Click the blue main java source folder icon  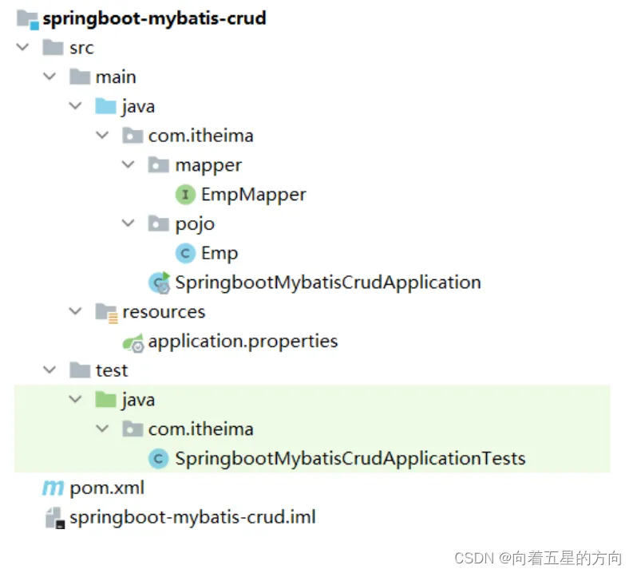pyautogui.click(x=106, y=106)
